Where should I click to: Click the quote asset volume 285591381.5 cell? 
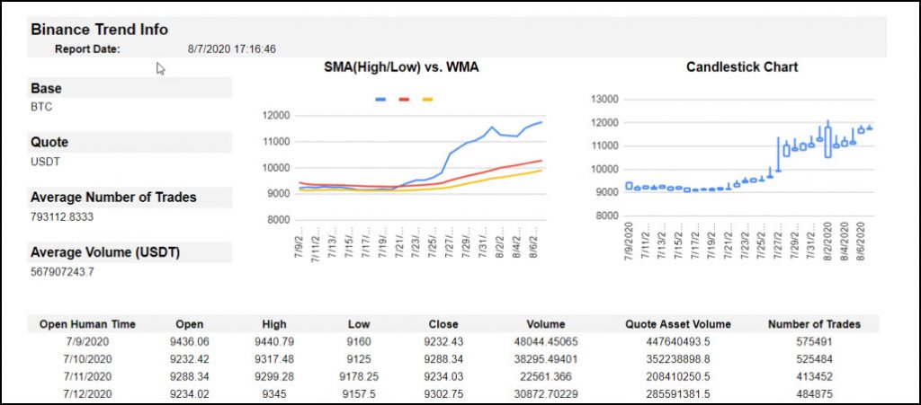678,394
